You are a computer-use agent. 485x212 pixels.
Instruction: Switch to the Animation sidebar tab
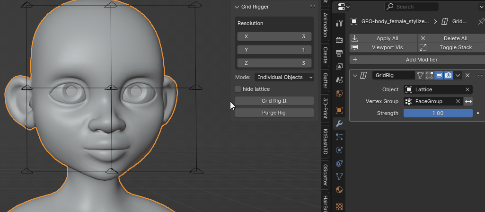coord(325,25)
